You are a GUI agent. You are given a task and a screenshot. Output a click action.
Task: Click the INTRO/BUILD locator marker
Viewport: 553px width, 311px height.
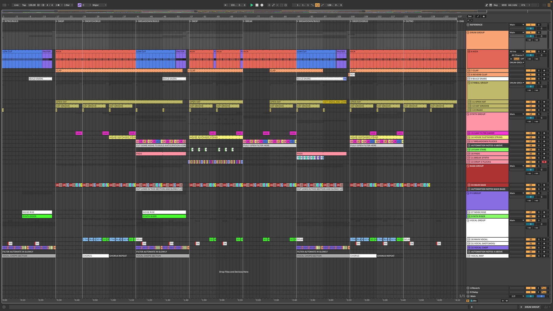tap(10, 21)
